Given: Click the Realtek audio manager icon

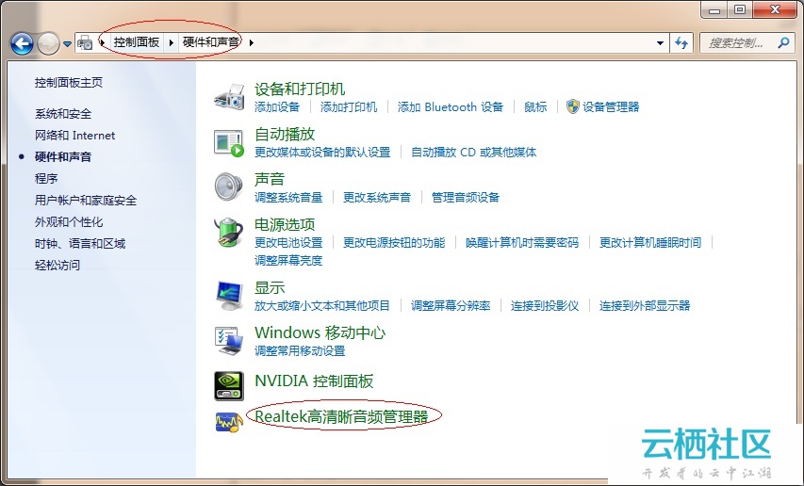Looking at the screenshot, I should tap(229, 422).
